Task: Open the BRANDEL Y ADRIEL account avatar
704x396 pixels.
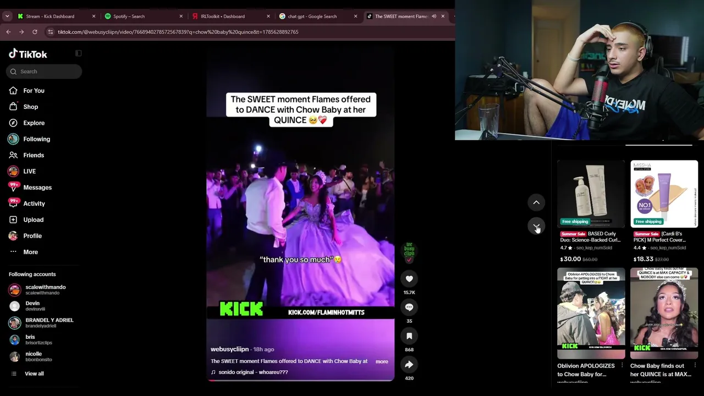Action: pyautogui.click(x=15, y=323)
